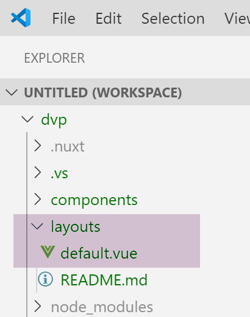Open the README.md file

[x=104, y=280]
